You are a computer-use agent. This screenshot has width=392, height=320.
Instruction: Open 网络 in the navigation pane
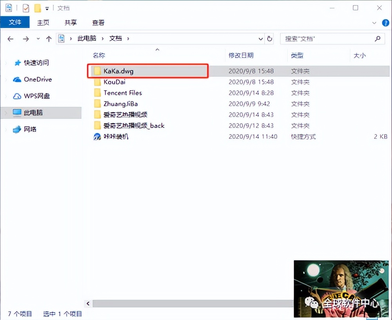tap(30, 129)
